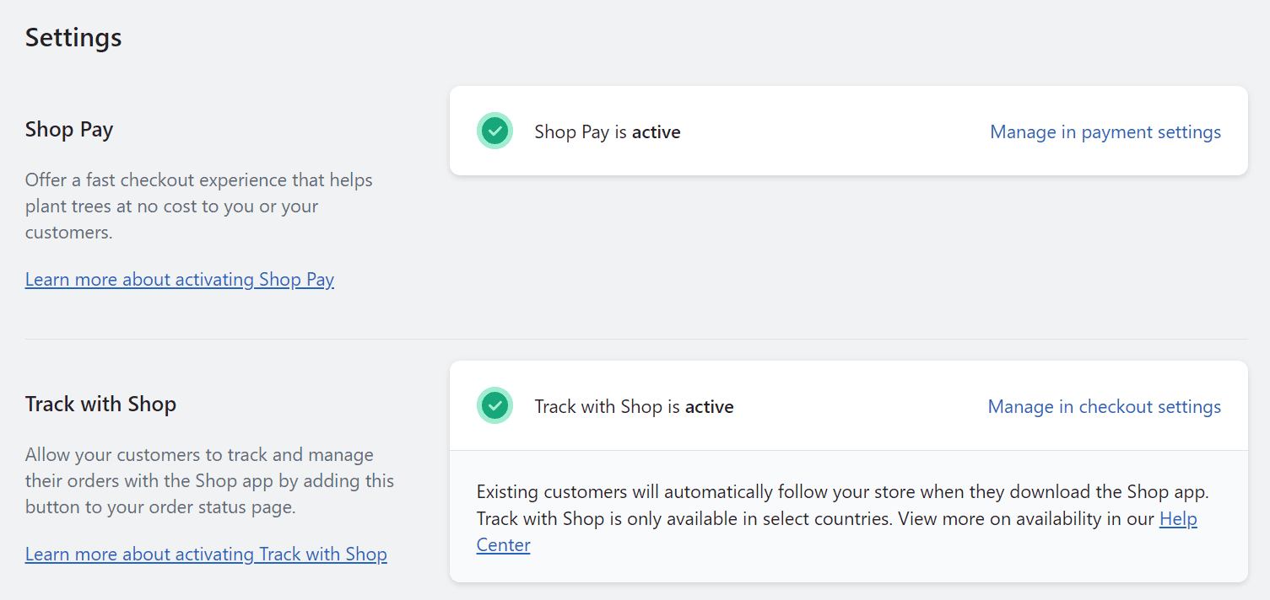Open the Learn more about activating Track with Shop link
The width and height of the screenshot is (1270, 600).
(206, 554)
